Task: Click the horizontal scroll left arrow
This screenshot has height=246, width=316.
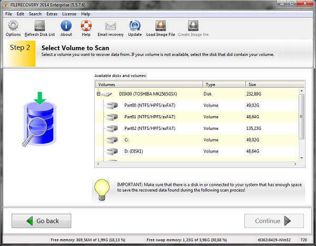Action: point(98,164)
